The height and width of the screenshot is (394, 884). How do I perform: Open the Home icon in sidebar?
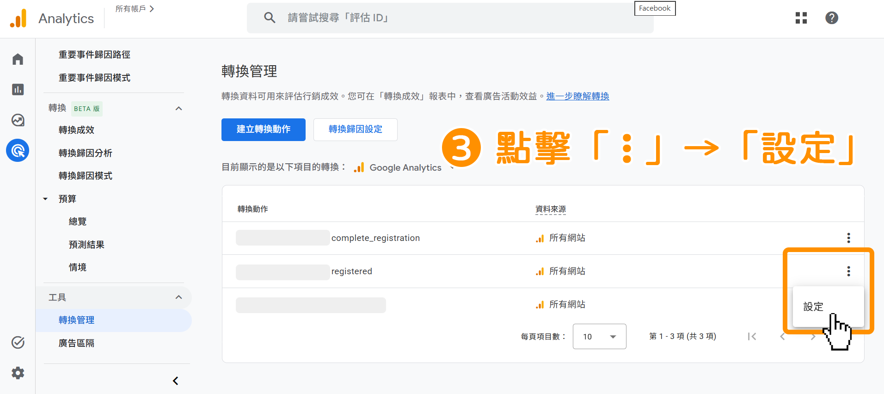click(18, 59)
